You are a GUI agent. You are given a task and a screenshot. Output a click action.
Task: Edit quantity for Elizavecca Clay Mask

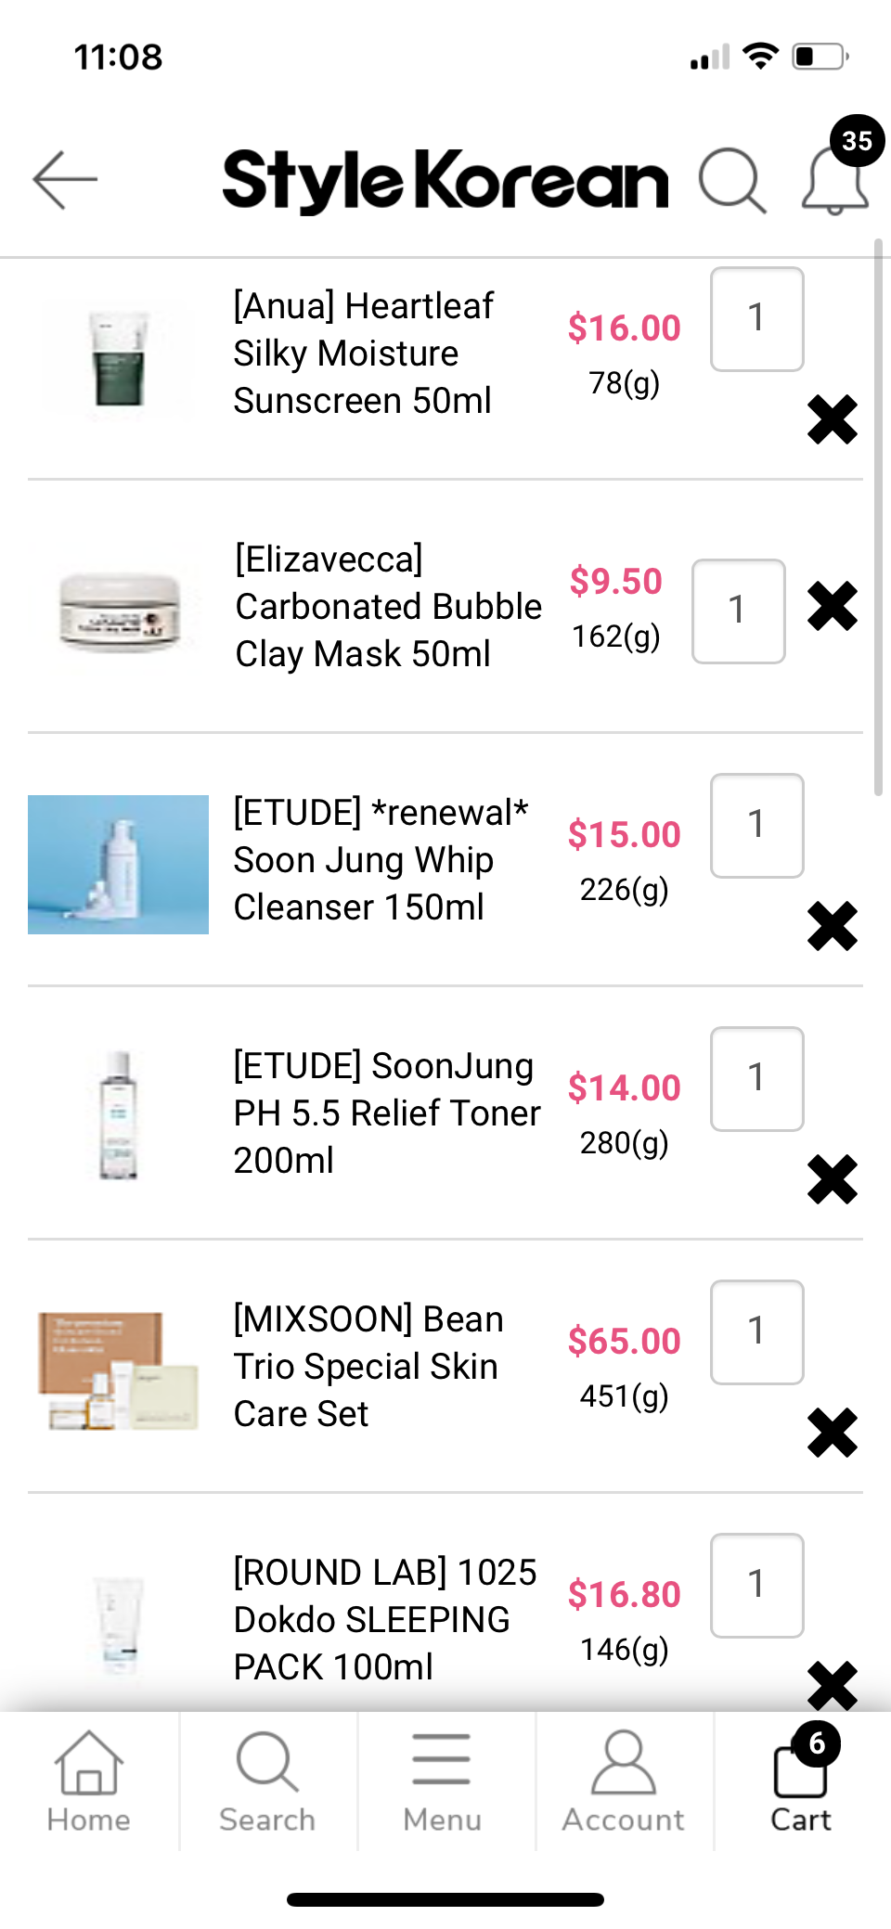coord(738,611)
